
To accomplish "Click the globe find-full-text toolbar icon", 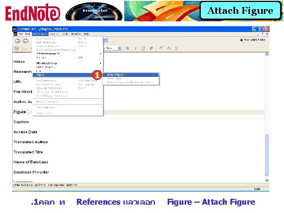I will [17, 48].
